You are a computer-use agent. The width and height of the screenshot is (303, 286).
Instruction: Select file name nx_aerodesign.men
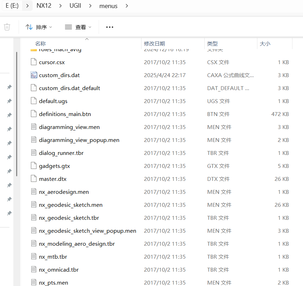point(64,192)
